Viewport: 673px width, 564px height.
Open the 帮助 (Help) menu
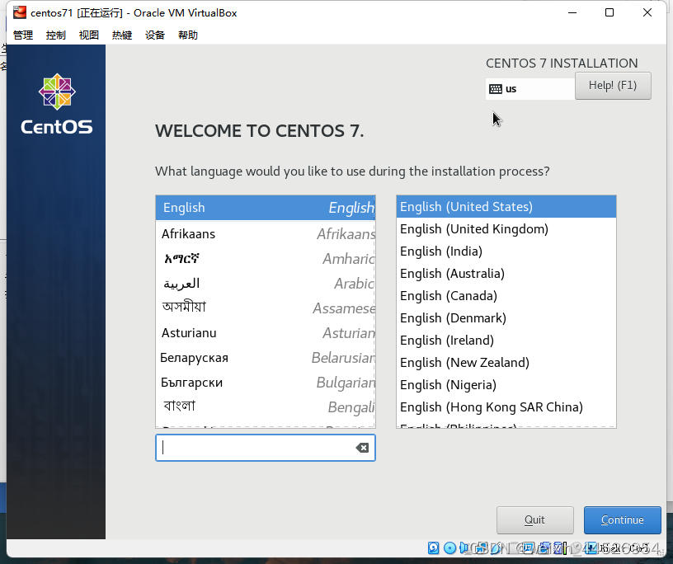point(187,35)
